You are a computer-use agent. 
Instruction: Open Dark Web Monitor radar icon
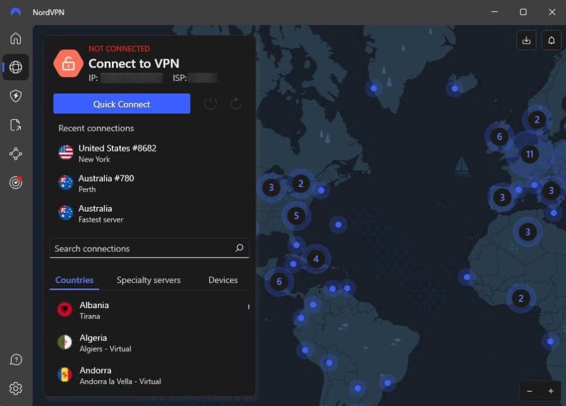pos(16,182)
